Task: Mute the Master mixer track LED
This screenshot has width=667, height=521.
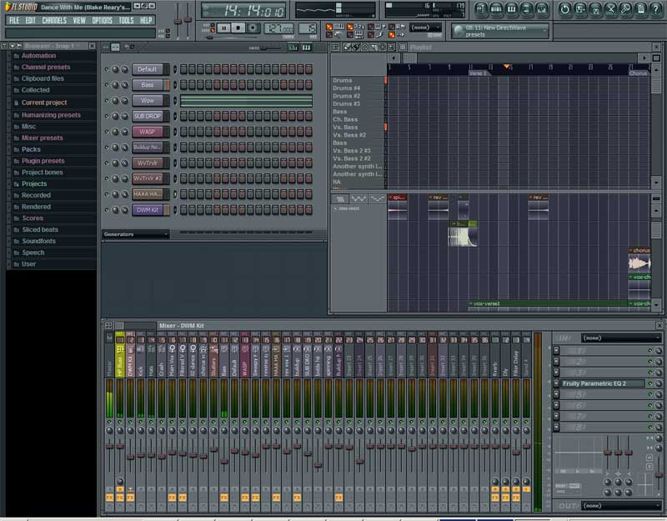Action: [x=110, y=422]
